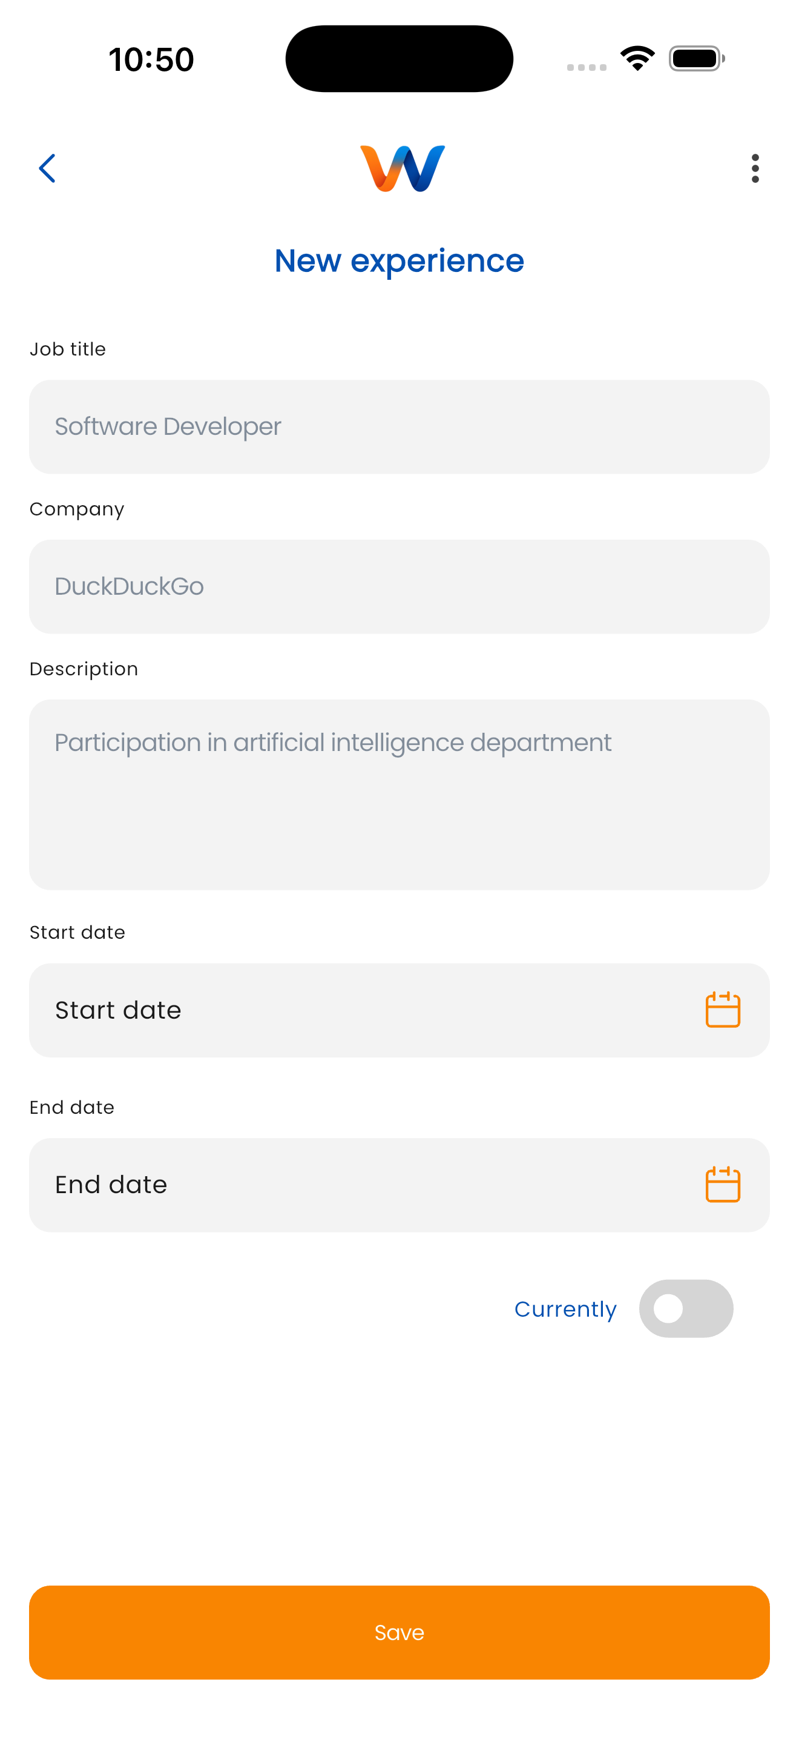Click the calendar icon in Start date field
This screenshot has width=799, height=1737.
722,1010
